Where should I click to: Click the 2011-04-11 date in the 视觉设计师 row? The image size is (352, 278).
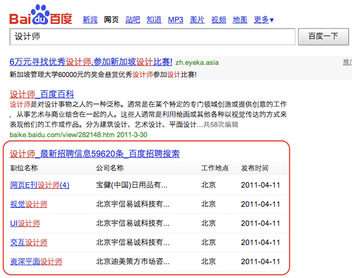pyautogui.click(x=260, y=204)
